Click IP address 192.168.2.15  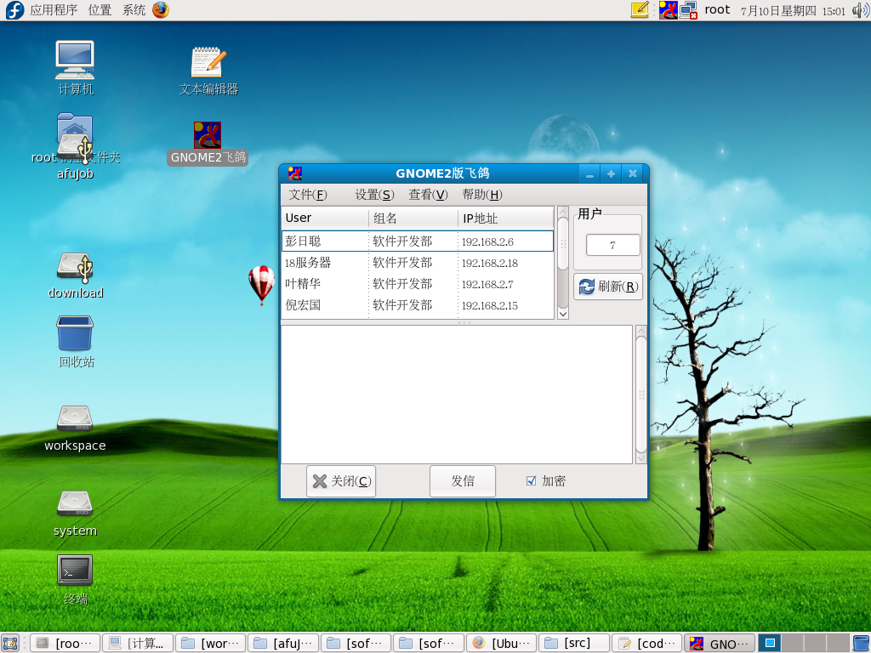[x=489, y=305]
